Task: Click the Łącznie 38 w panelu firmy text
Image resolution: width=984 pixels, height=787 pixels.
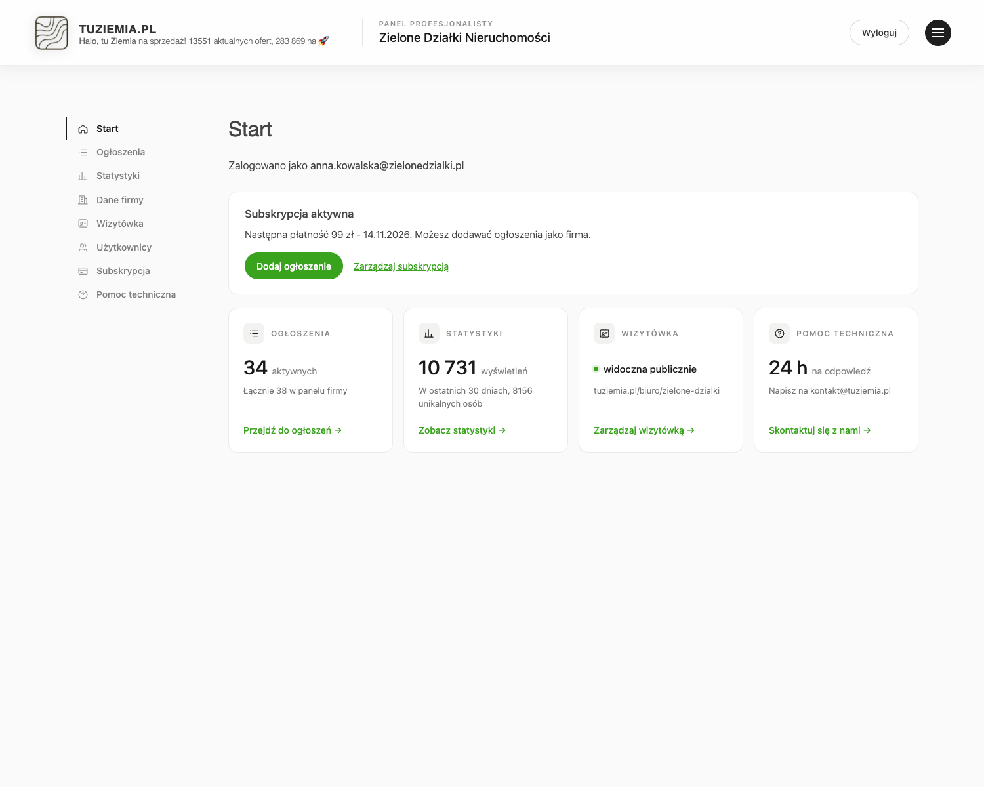Action: [295, 390]
